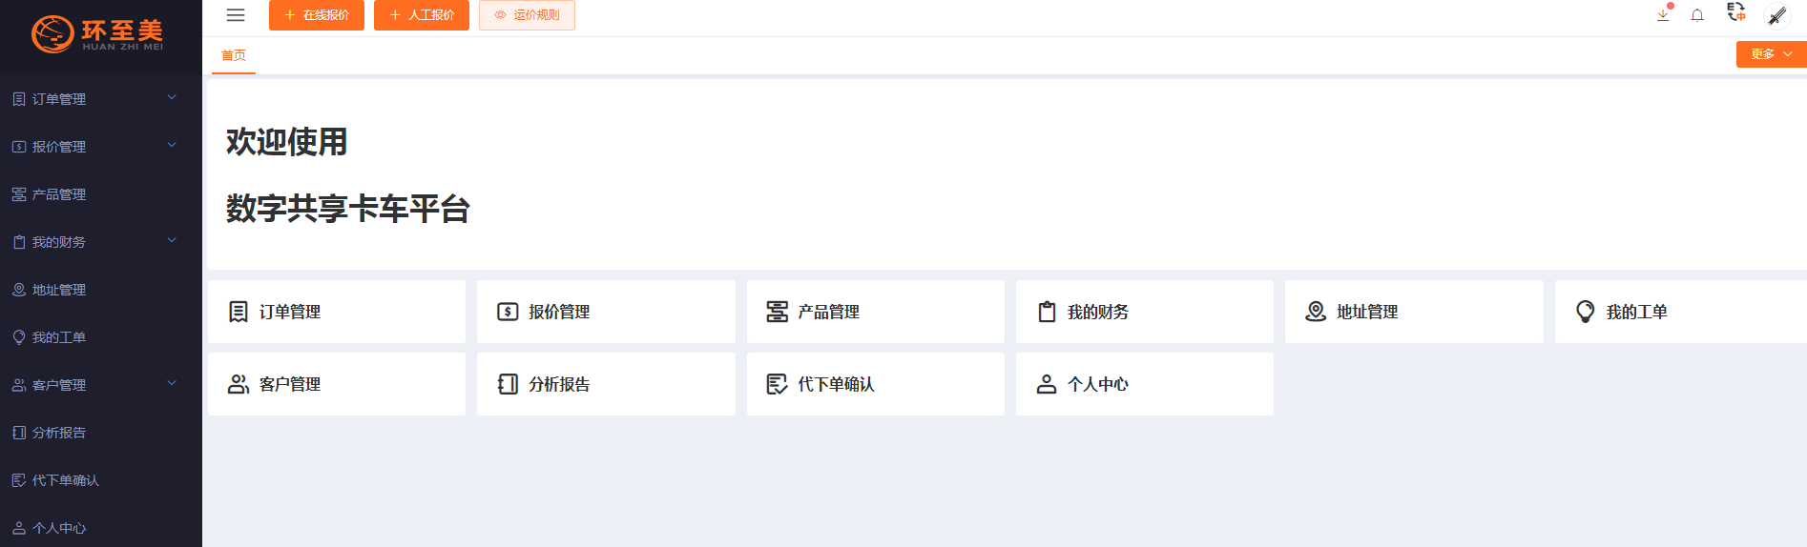Click the 运价规则 button
Viewport: 1807px width, 547px height.
pyautogui.click(x=527, y=15)
